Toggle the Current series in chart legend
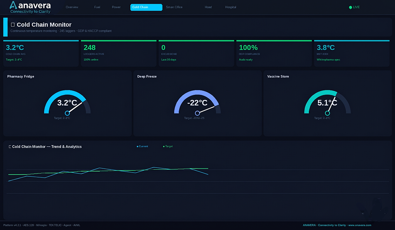Viewport: 395px width, 230px height. point(142,146)
